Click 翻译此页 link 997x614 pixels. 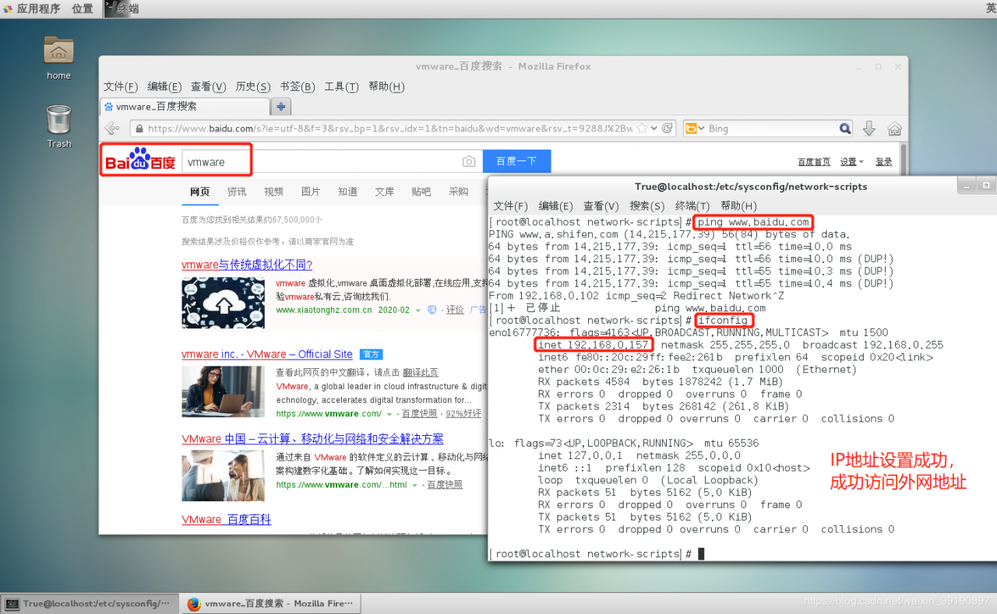coord(421,373)
